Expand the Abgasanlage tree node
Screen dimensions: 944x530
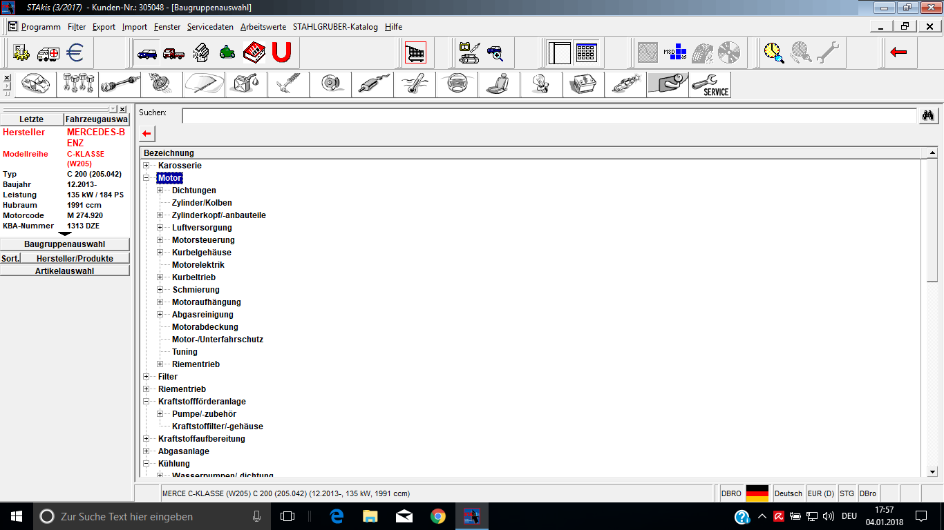click(146, 451)
